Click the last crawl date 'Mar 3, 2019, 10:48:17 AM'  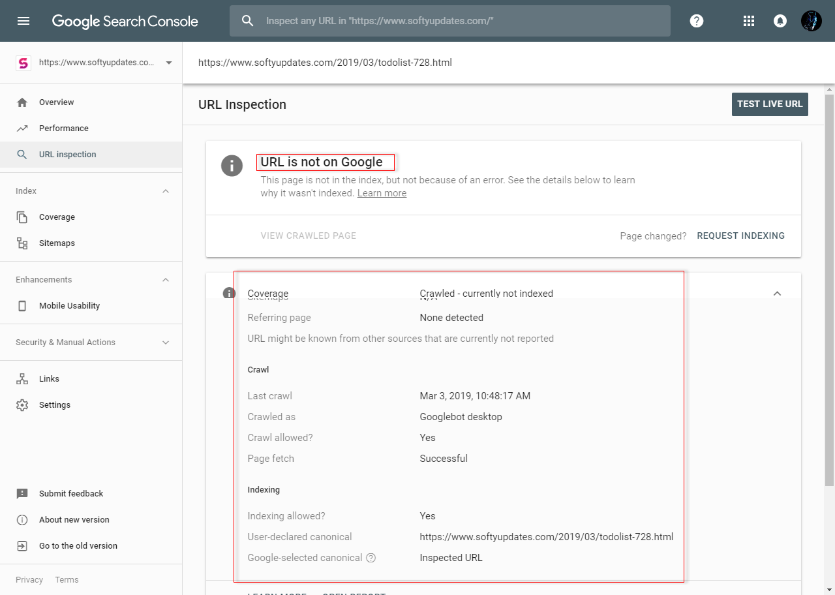[475, 396]
